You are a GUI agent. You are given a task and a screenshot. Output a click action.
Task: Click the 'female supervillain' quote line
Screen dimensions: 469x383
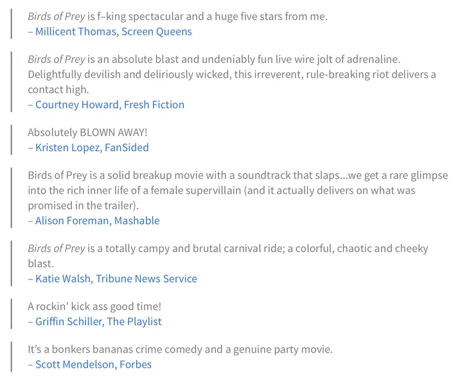click(222, 190)
